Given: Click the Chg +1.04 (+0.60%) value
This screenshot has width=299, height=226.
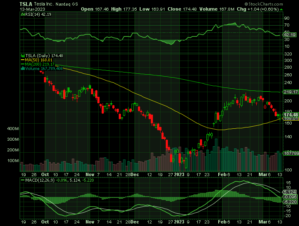Looking at the screenshot, I should pyautogui.click(x=258, y=9).
